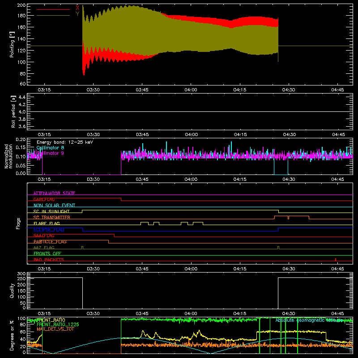Viewport: 358px width, 358px height.
Task: Click the BAD_PACKETS flag label
Action: pos(49,260)
